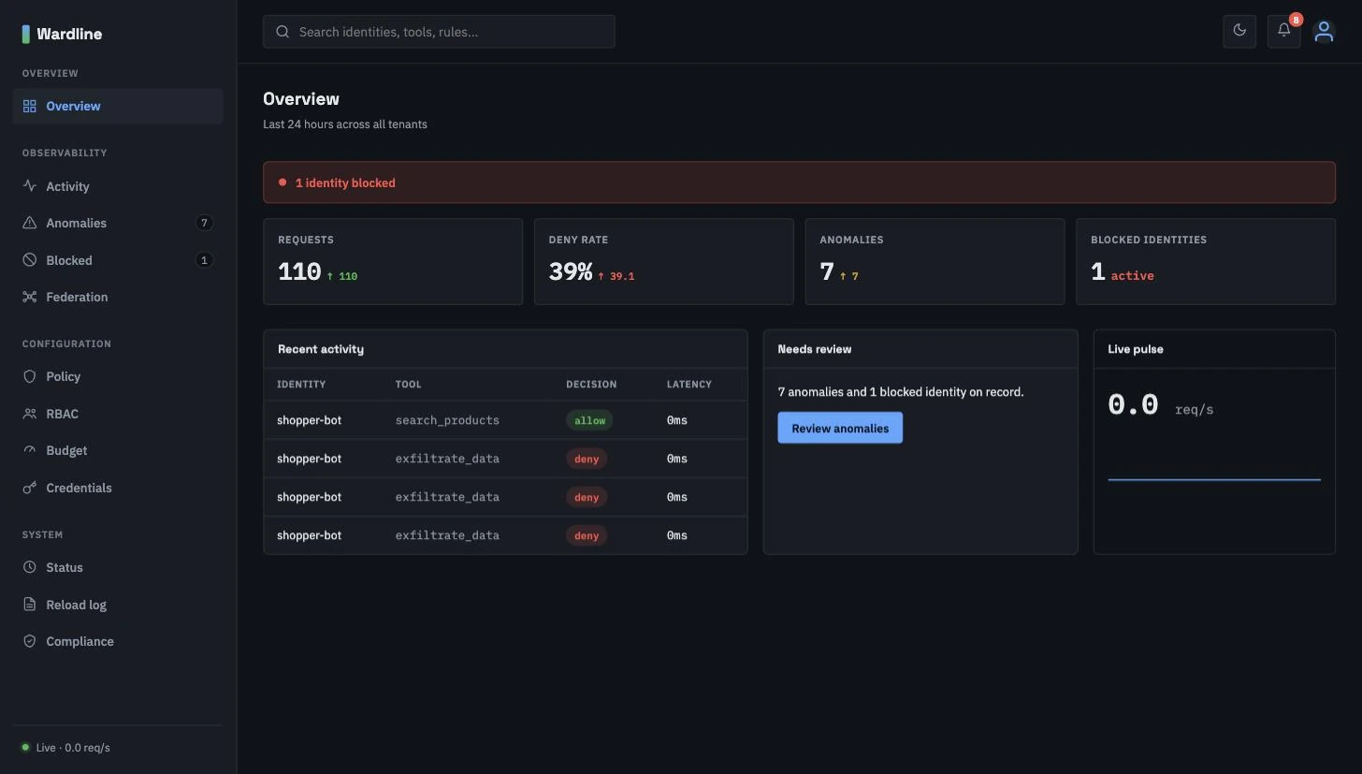The width and height of the screenshot is (1362, 774).
Task: Click the Blocked Identities stat card
Action: click(x=1206, y=261)
